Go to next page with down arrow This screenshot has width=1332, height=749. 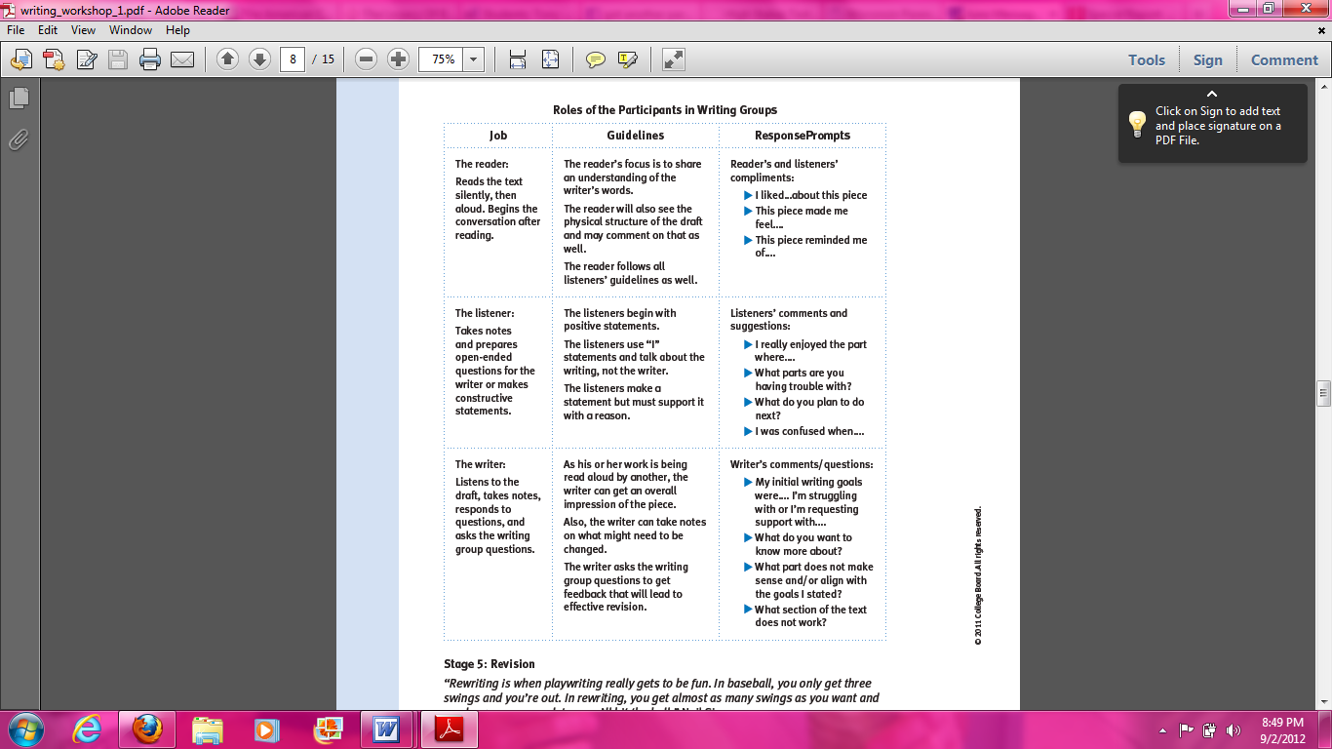click(x=259, y=59)
